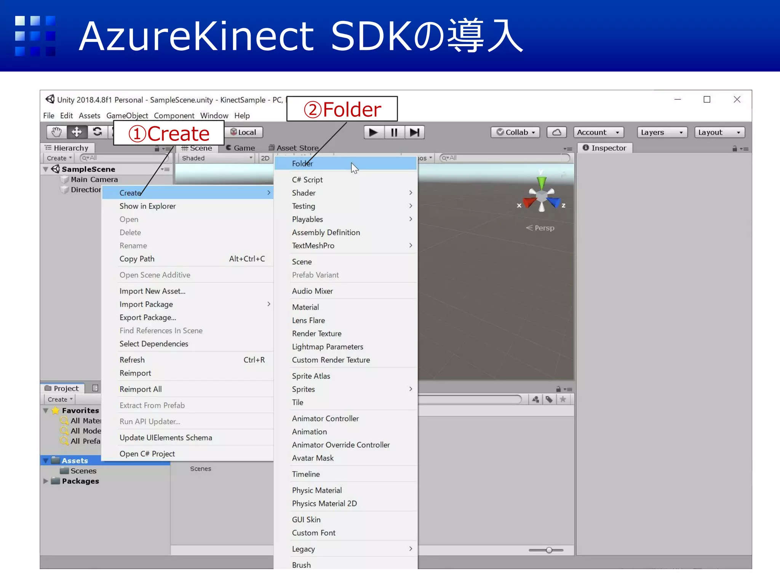Viewport: 780px width, 585px height.
Task: Open the File menu
Action: 49,116
